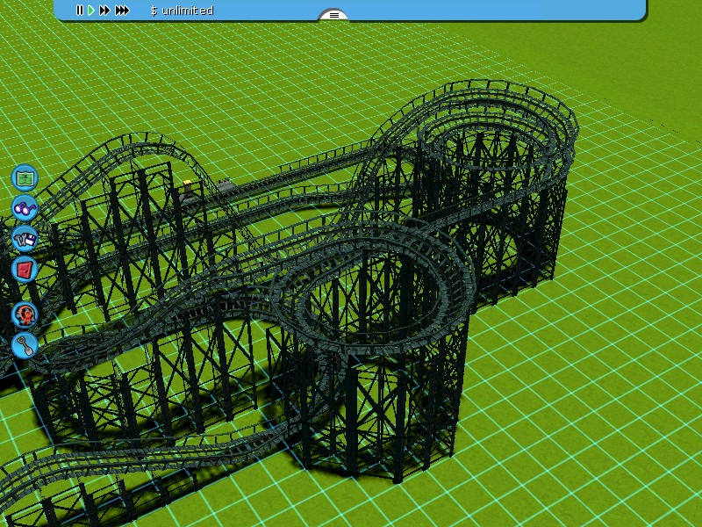
Task: Pause the game simulation
Action: coord(79,11)
